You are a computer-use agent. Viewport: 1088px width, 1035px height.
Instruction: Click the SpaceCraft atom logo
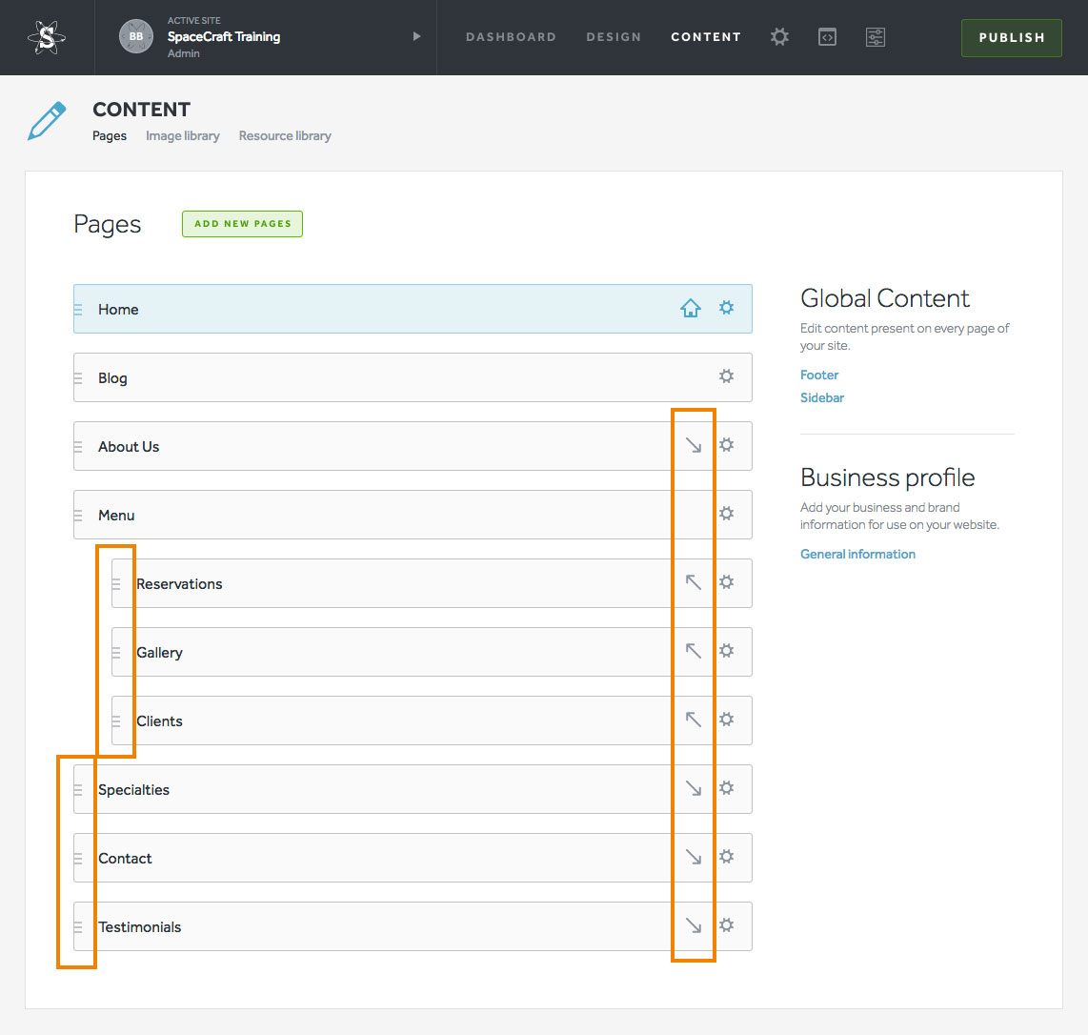click(x=47, y=37)
